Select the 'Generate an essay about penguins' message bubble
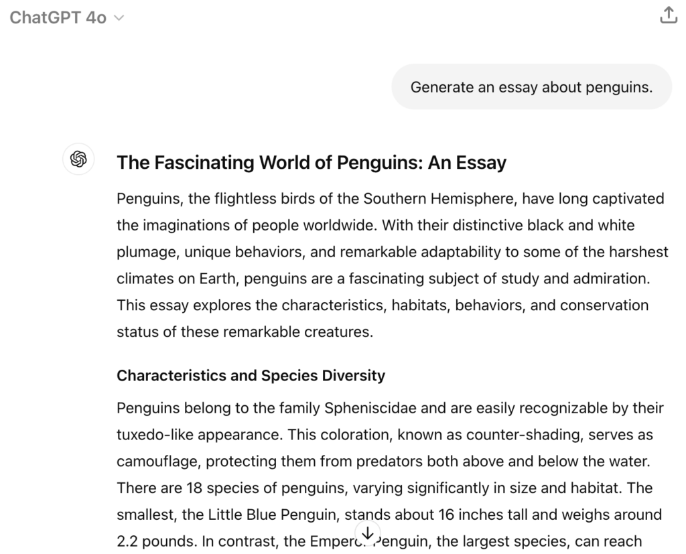This screenshot has height=554, width=686. [531, 87]
